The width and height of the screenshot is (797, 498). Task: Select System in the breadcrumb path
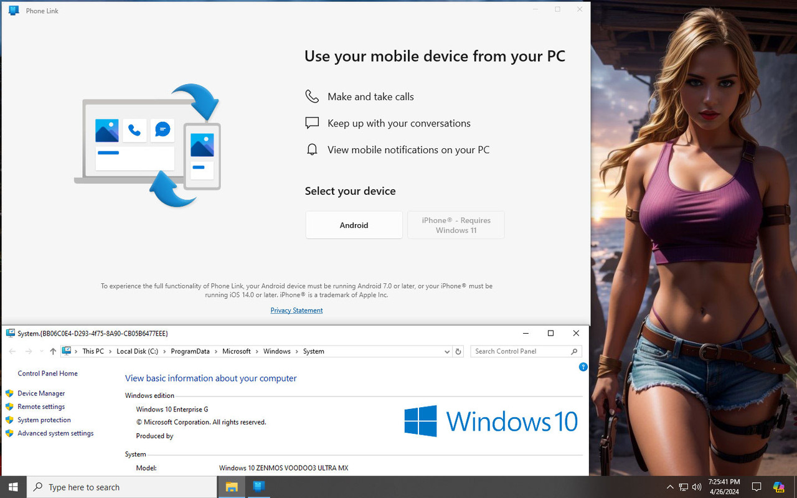[x=314, y=351]
